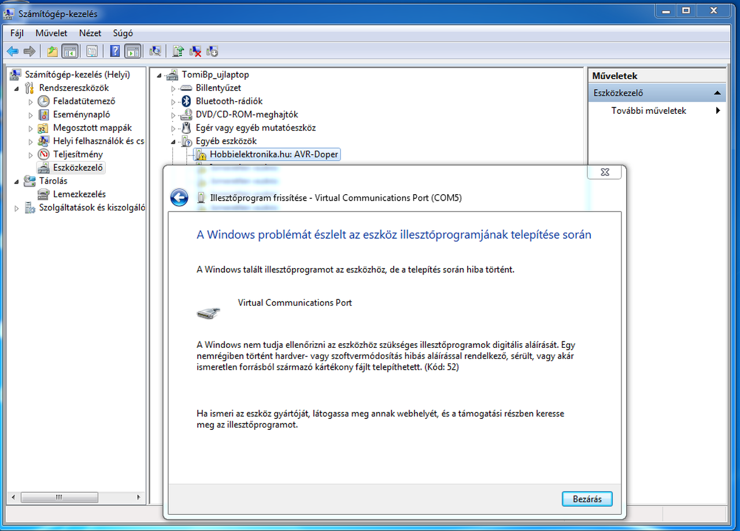Screen dimensions: 740x531
Task: Click the Bluetooth-rádiók Bluetooth icon
Action: (186, 101)
